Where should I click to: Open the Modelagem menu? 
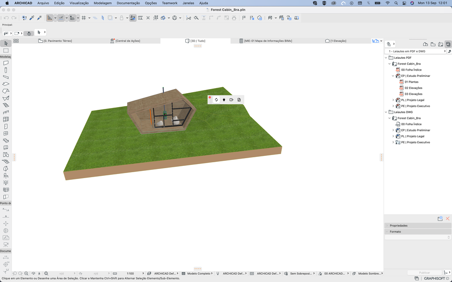[103, 3]
